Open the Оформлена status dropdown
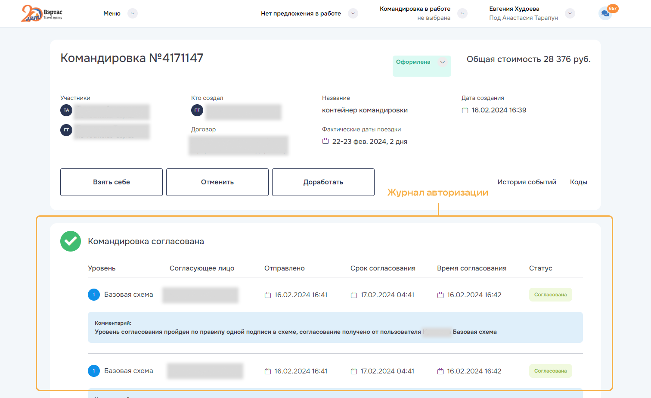651x398 pixels. pos(422,66)
